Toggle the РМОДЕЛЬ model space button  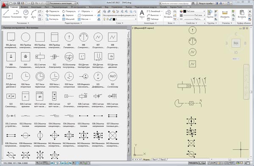coord(193,163)
